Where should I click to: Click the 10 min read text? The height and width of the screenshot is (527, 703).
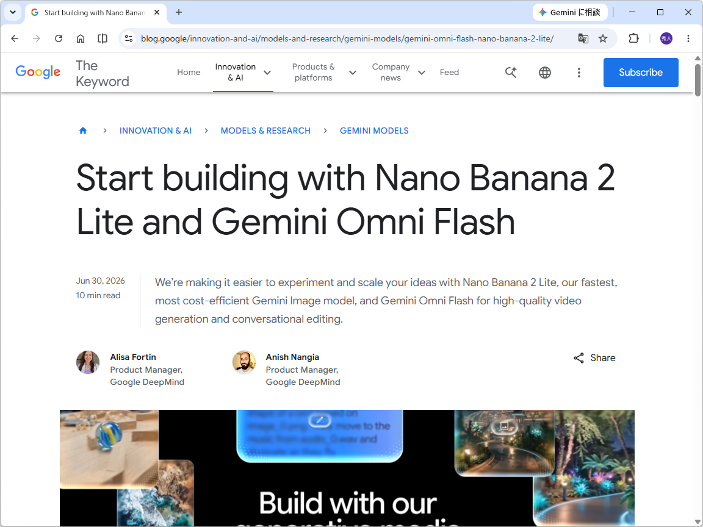98,295
